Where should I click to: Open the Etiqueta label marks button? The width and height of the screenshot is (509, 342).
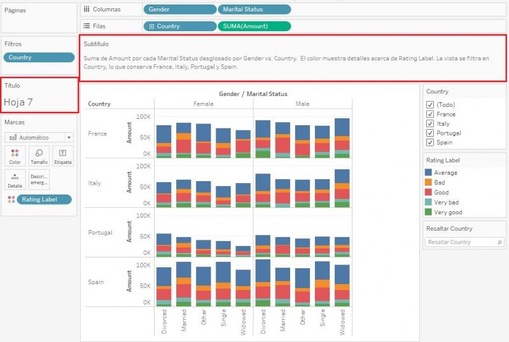pyautogui.click(x=62, y=156)
